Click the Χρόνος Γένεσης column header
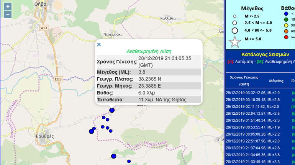Screen dimensions: 295x165 pos(244,80)
